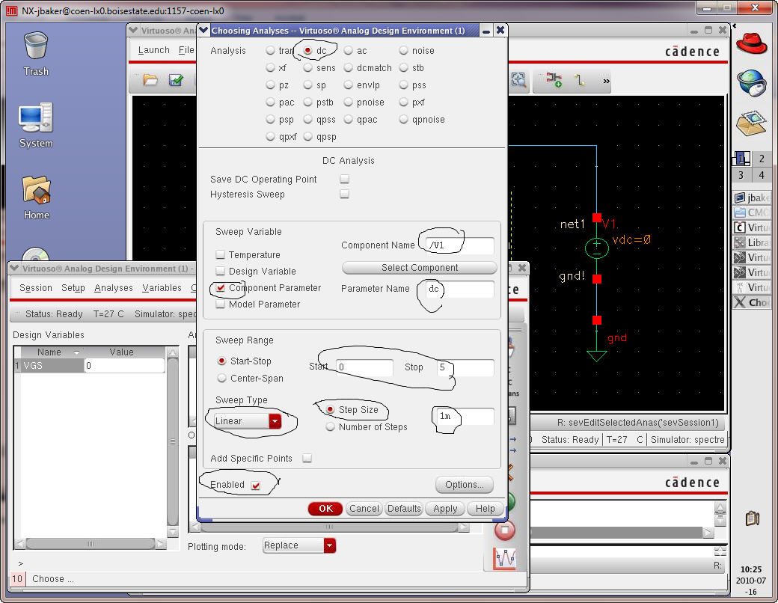
Task: Expand the toolbar overflow chevron
Action: point(605,80)
